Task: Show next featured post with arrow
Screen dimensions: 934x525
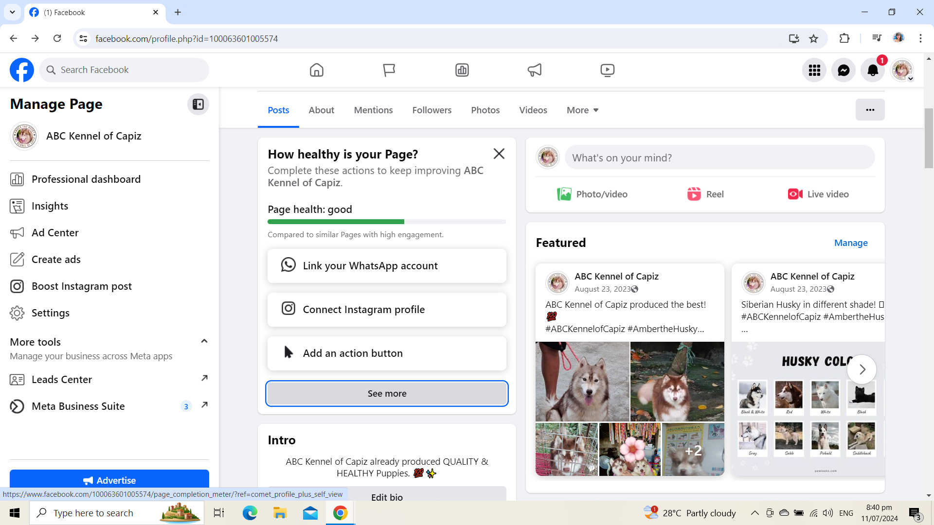Action: pyautogui.click(x=862, y=369)
